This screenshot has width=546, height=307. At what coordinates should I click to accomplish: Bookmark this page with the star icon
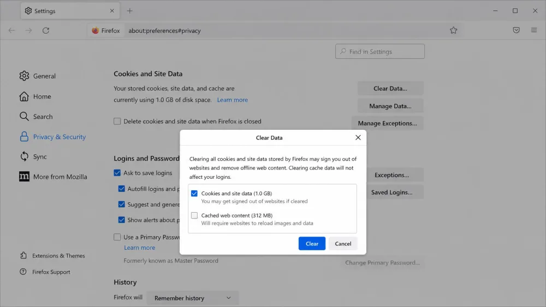coord(453,30)
